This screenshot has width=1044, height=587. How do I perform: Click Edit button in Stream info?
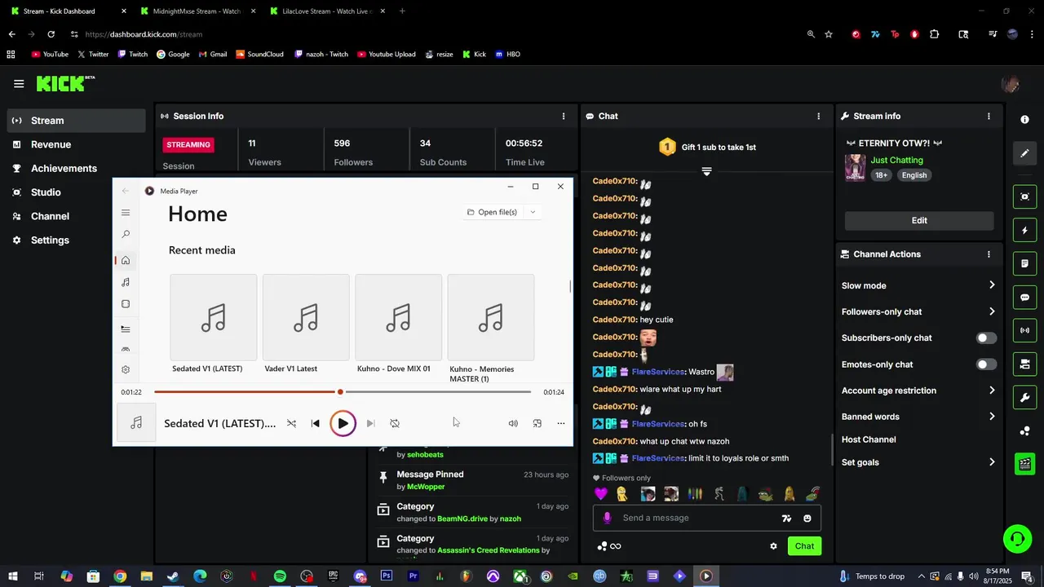(919, 220)
